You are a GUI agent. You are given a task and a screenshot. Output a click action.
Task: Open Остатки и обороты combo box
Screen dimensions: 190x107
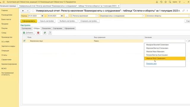pyautogui.click(x=168, y=16)
